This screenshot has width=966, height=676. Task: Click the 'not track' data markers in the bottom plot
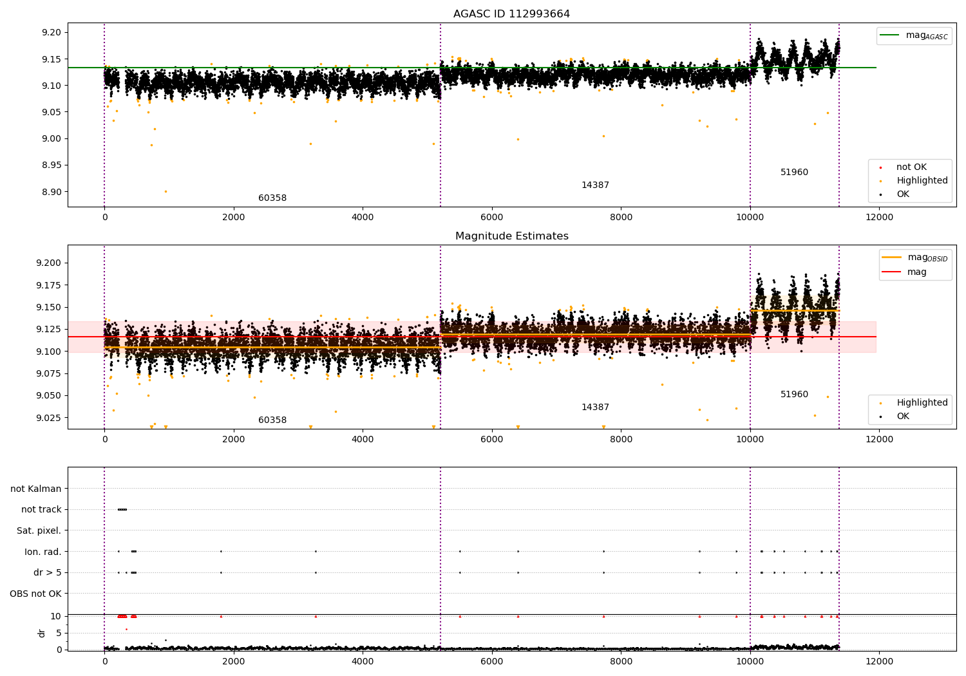point(122,510)
